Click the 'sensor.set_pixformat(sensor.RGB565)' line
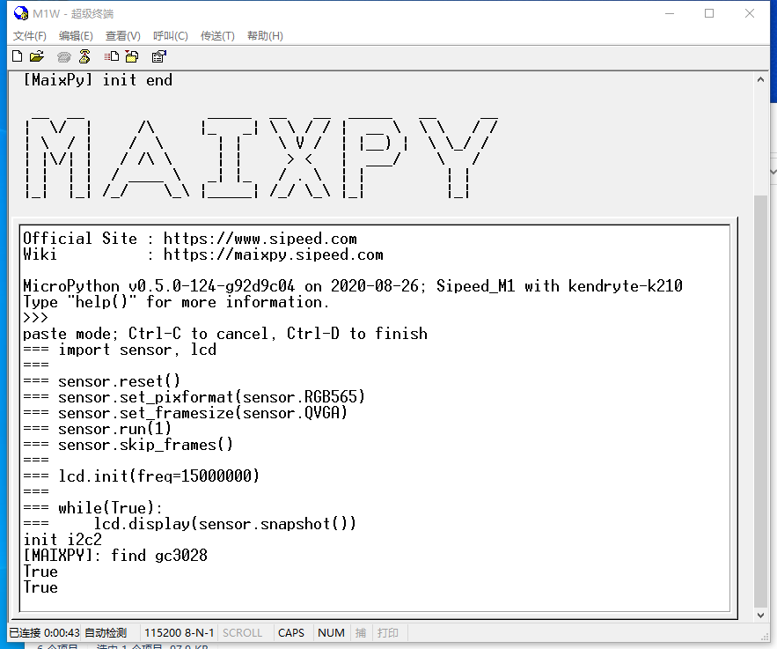777x649 pixels. (211, 397)
